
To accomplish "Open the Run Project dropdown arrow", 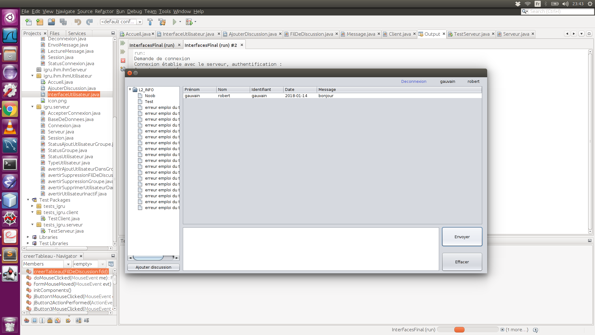I will pyautogui.click(x=180, y=22).
